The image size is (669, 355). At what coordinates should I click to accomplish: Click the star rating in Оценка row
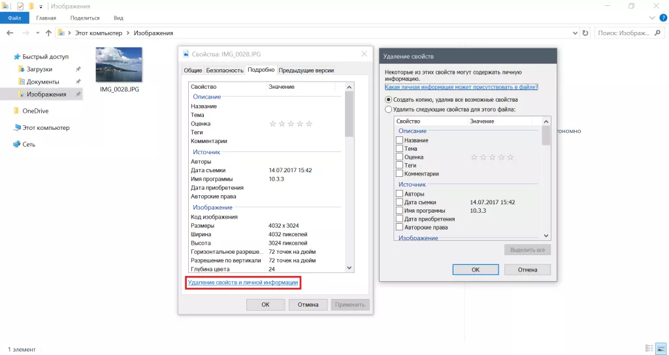pyautogui.click(x=291, y=124)
